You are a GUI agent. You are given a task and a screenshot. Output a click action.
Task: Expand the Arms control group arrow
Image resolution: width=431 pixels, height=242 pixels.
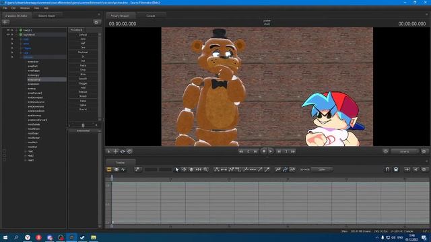click(x=12, y=44)
